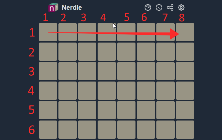The width and height of the screenshot is (222, 140).
Task: Click the row 6, column 5 tile
Action: tap(126, 130)
